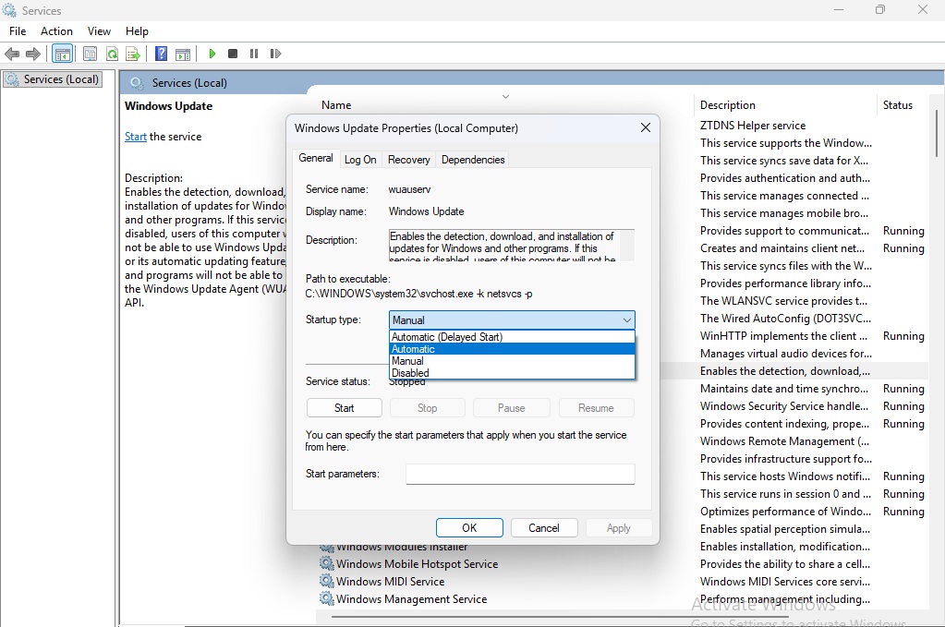Screen dimensions: 945x627
Task: Close the Windows Update Properties dialog
Action: [646, 127]
